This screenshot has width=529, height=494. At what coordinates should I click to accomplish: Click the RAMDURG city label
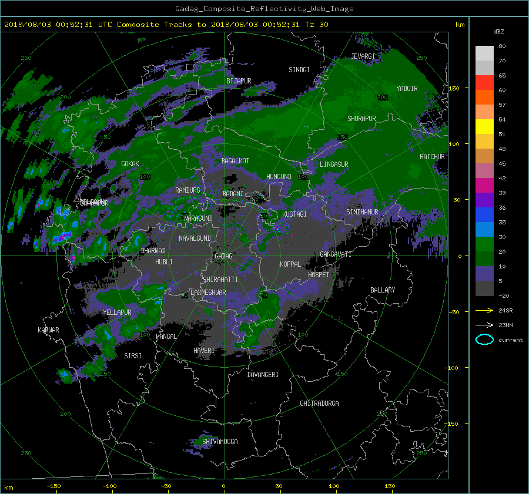[x=188, y=190]
